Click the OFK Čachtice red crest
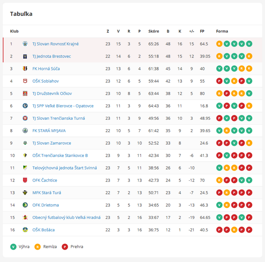The height and width of the screenshot is (262, 265). (x=25, y=180)
